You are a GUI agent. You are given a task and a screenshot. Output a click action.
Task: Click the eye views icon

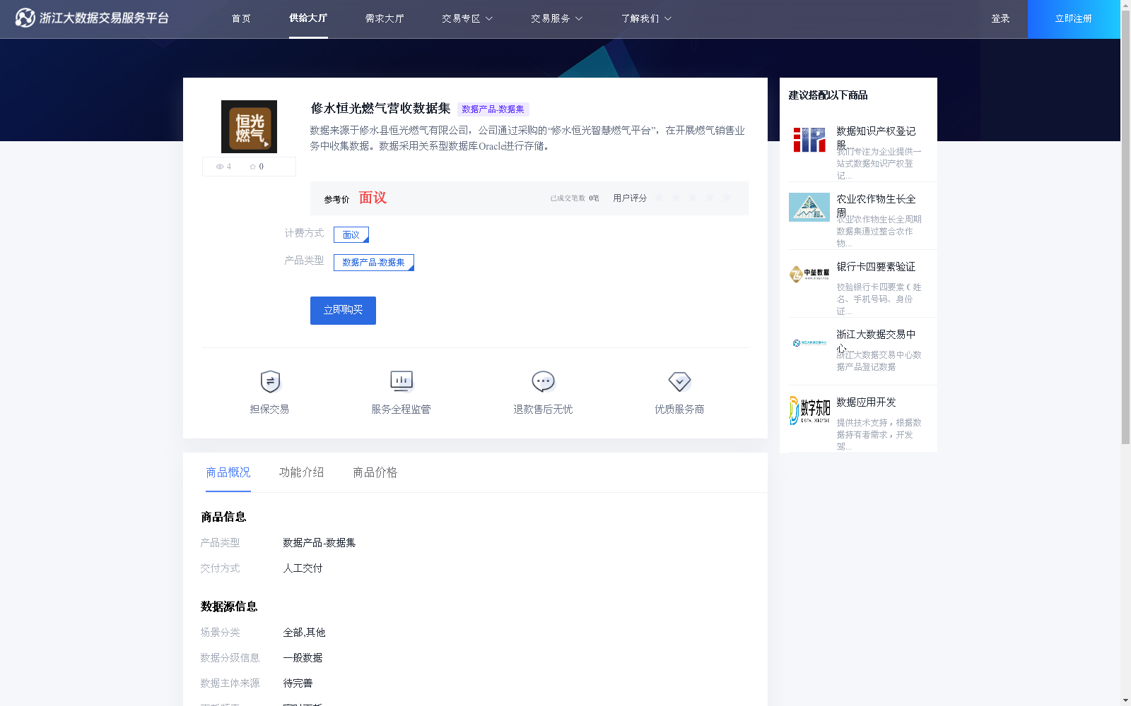220,167
